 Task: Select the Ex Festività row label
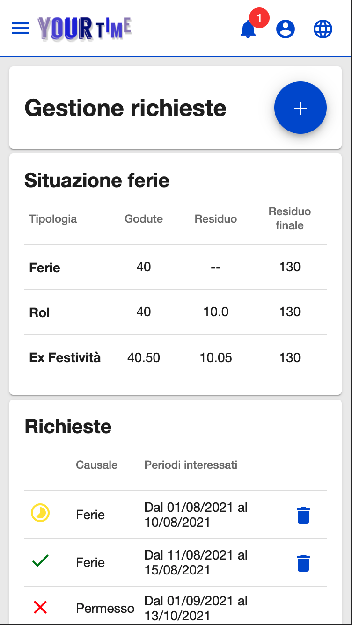[65, 358]
